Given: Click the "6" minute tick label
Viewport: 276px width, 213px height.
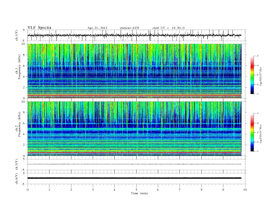Looking at the screenshot, I should pos(158,190).
